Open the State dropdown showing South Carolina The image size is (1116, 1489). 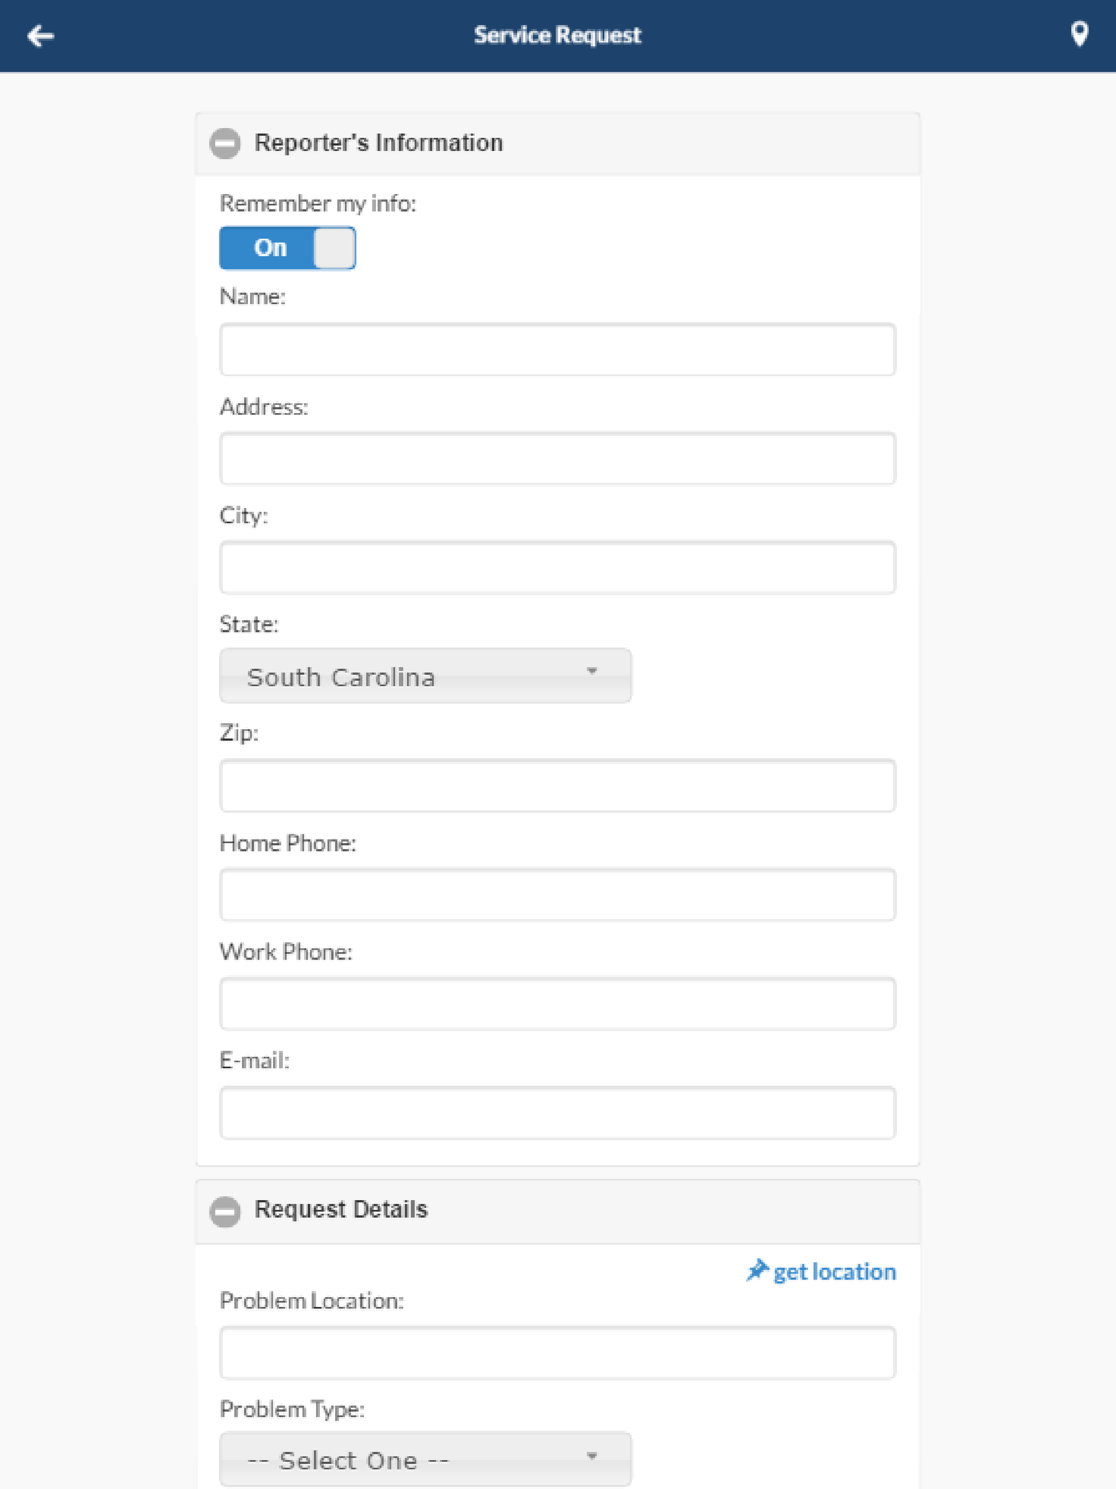click(426, 676)
